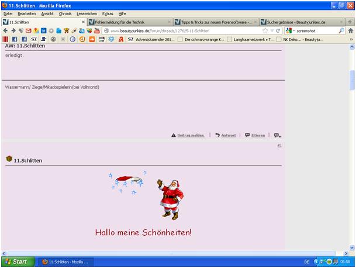Expand the bookmarks toolbar overflow chevron

351,39
